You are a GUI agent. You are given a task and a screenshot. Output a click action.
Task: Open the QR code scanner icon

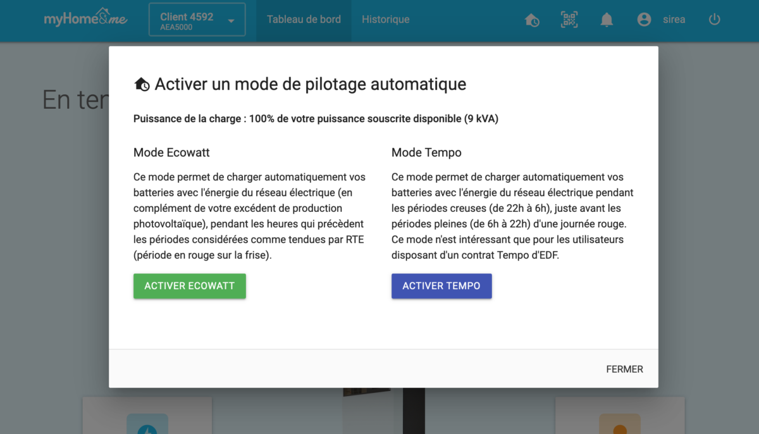(569, 20)
